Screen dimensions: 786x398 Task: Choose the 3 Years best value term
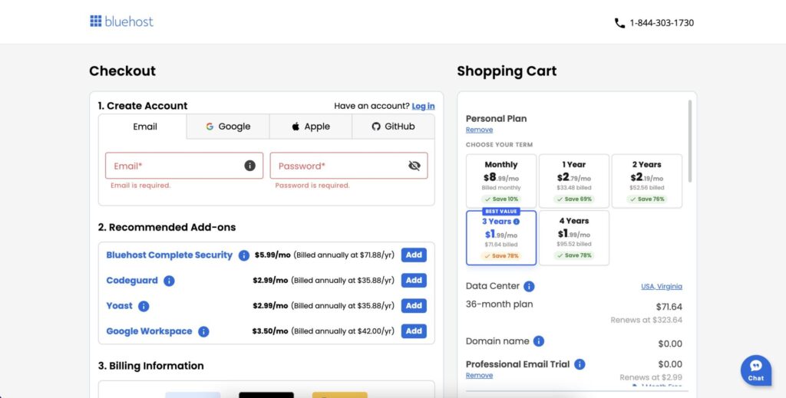click(501, 238)
